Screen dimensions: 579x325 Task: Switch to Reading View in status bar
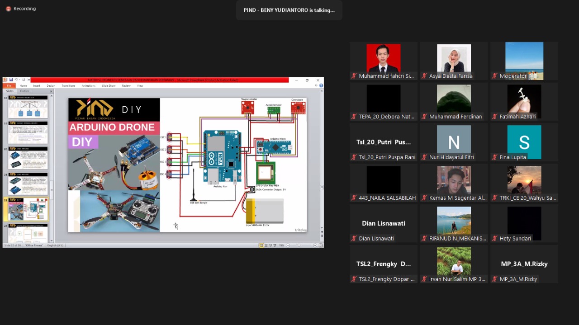coord(271,245)
